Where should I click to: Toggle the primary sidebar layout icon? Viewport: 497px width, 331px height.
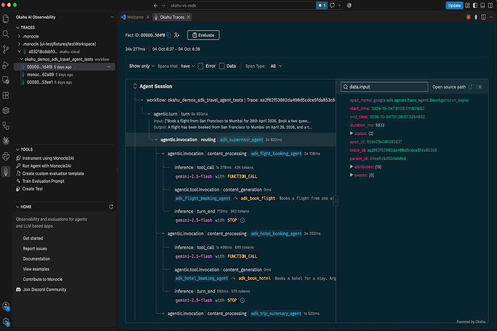coord(475,6)
